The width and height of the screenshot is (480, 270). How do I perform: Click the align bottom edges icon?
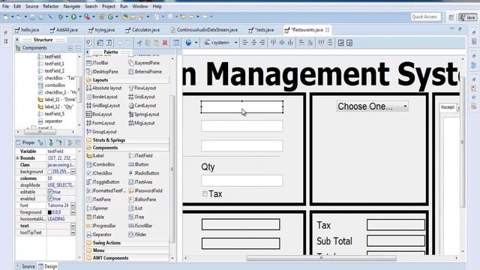coord(290,43)
